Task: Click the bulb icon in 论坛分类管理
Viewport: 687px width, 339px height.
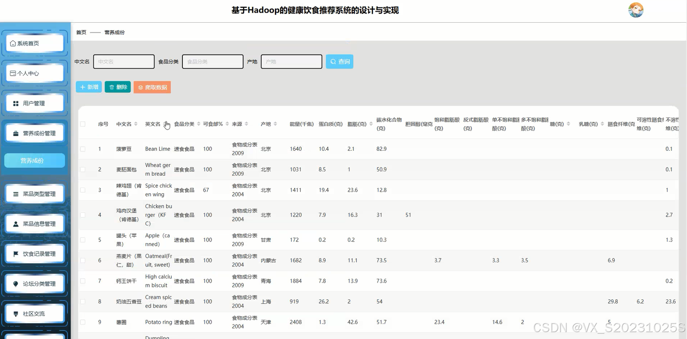Action: tap(16, 284)
